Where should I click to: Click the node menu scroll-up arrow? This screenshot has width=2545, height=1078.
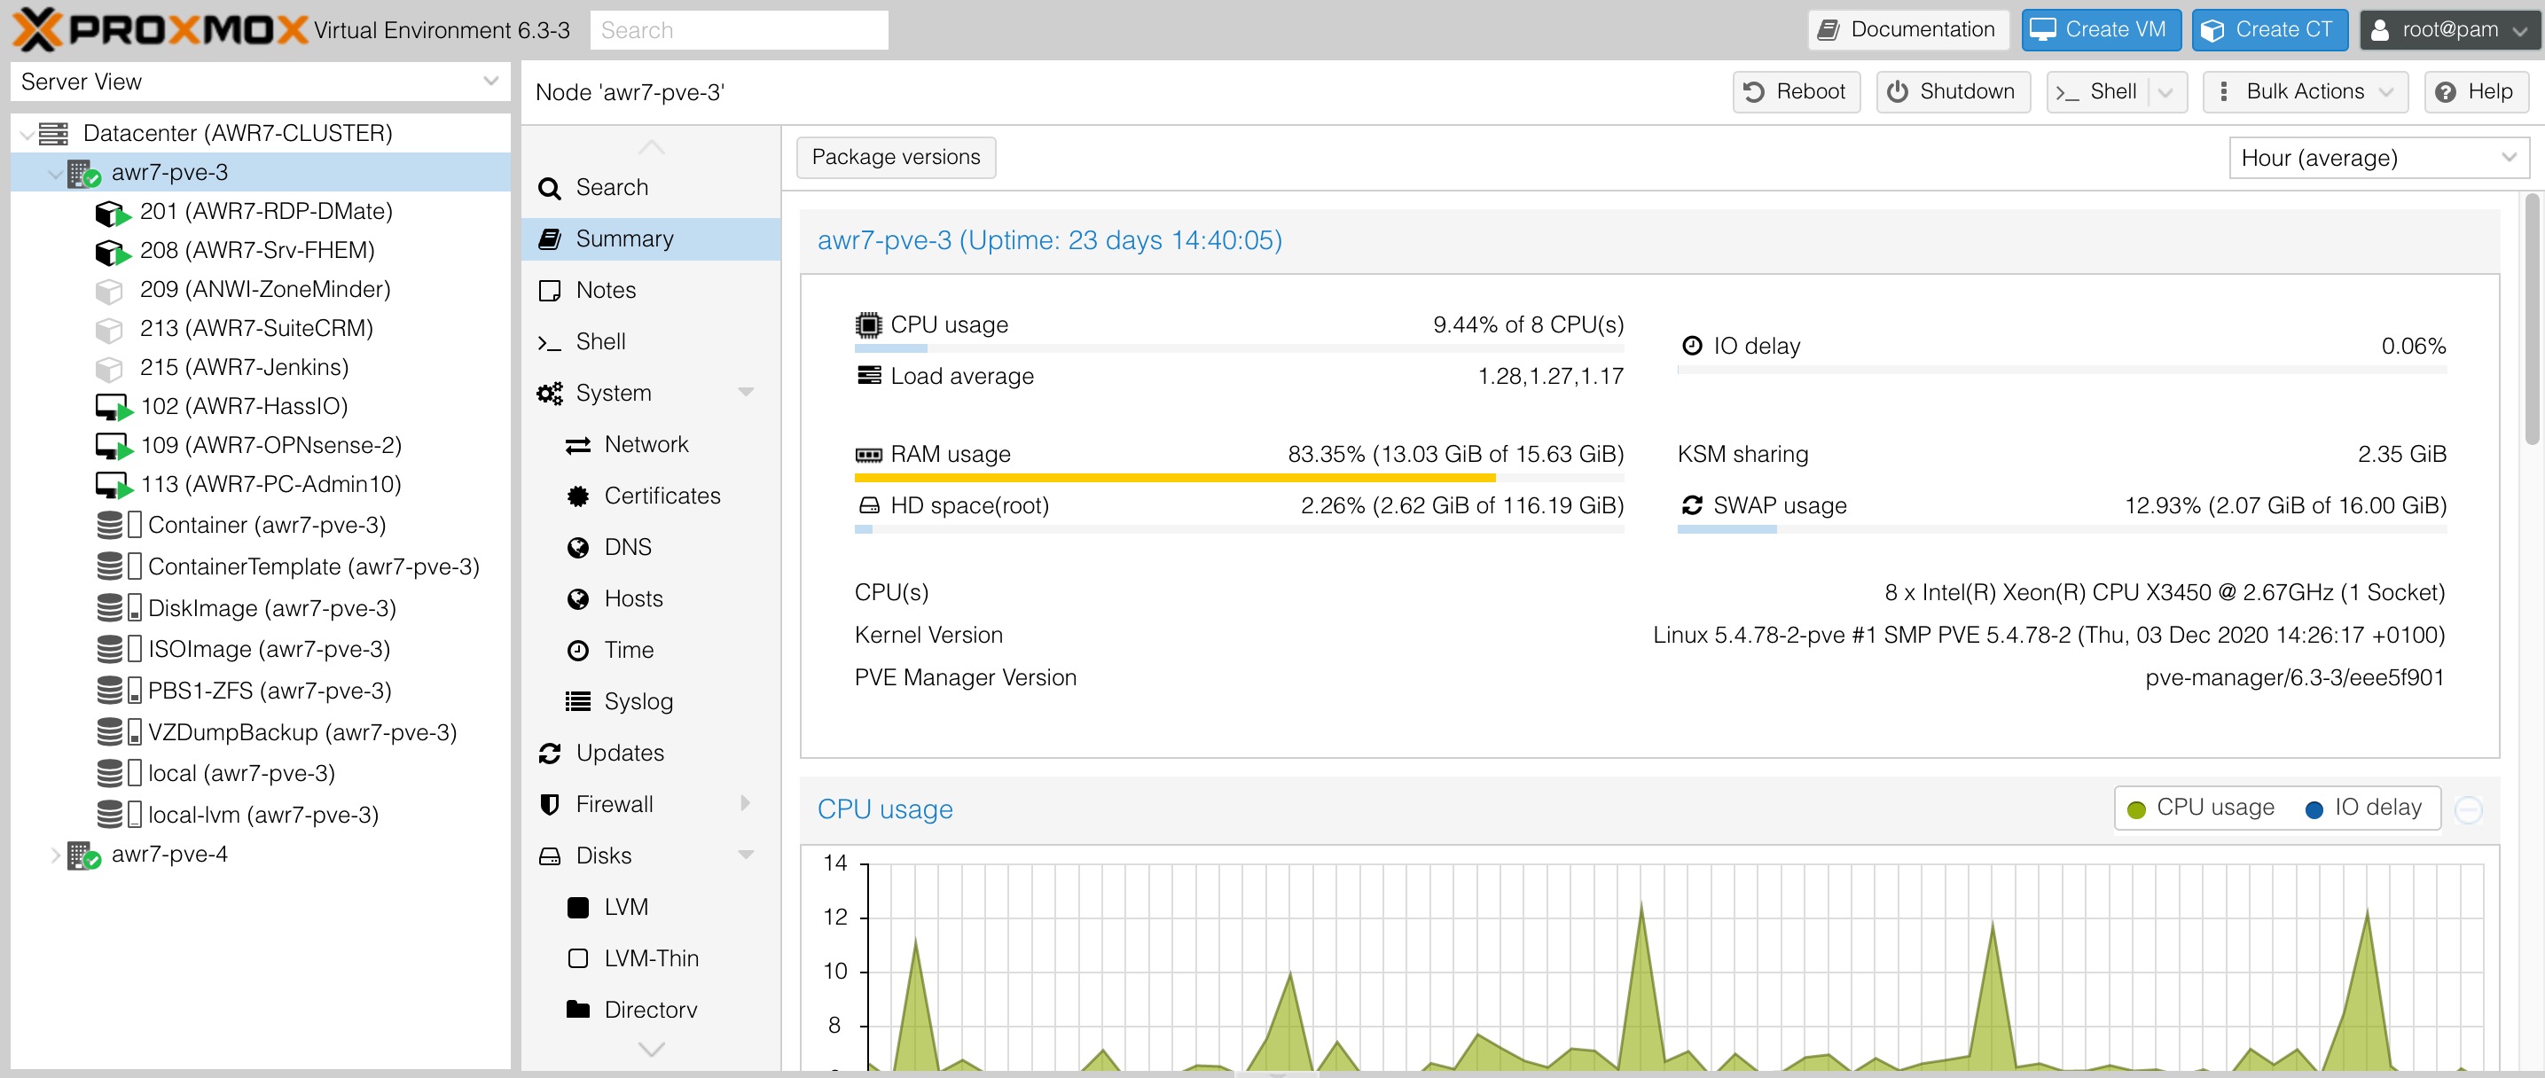tap(651, 147)
